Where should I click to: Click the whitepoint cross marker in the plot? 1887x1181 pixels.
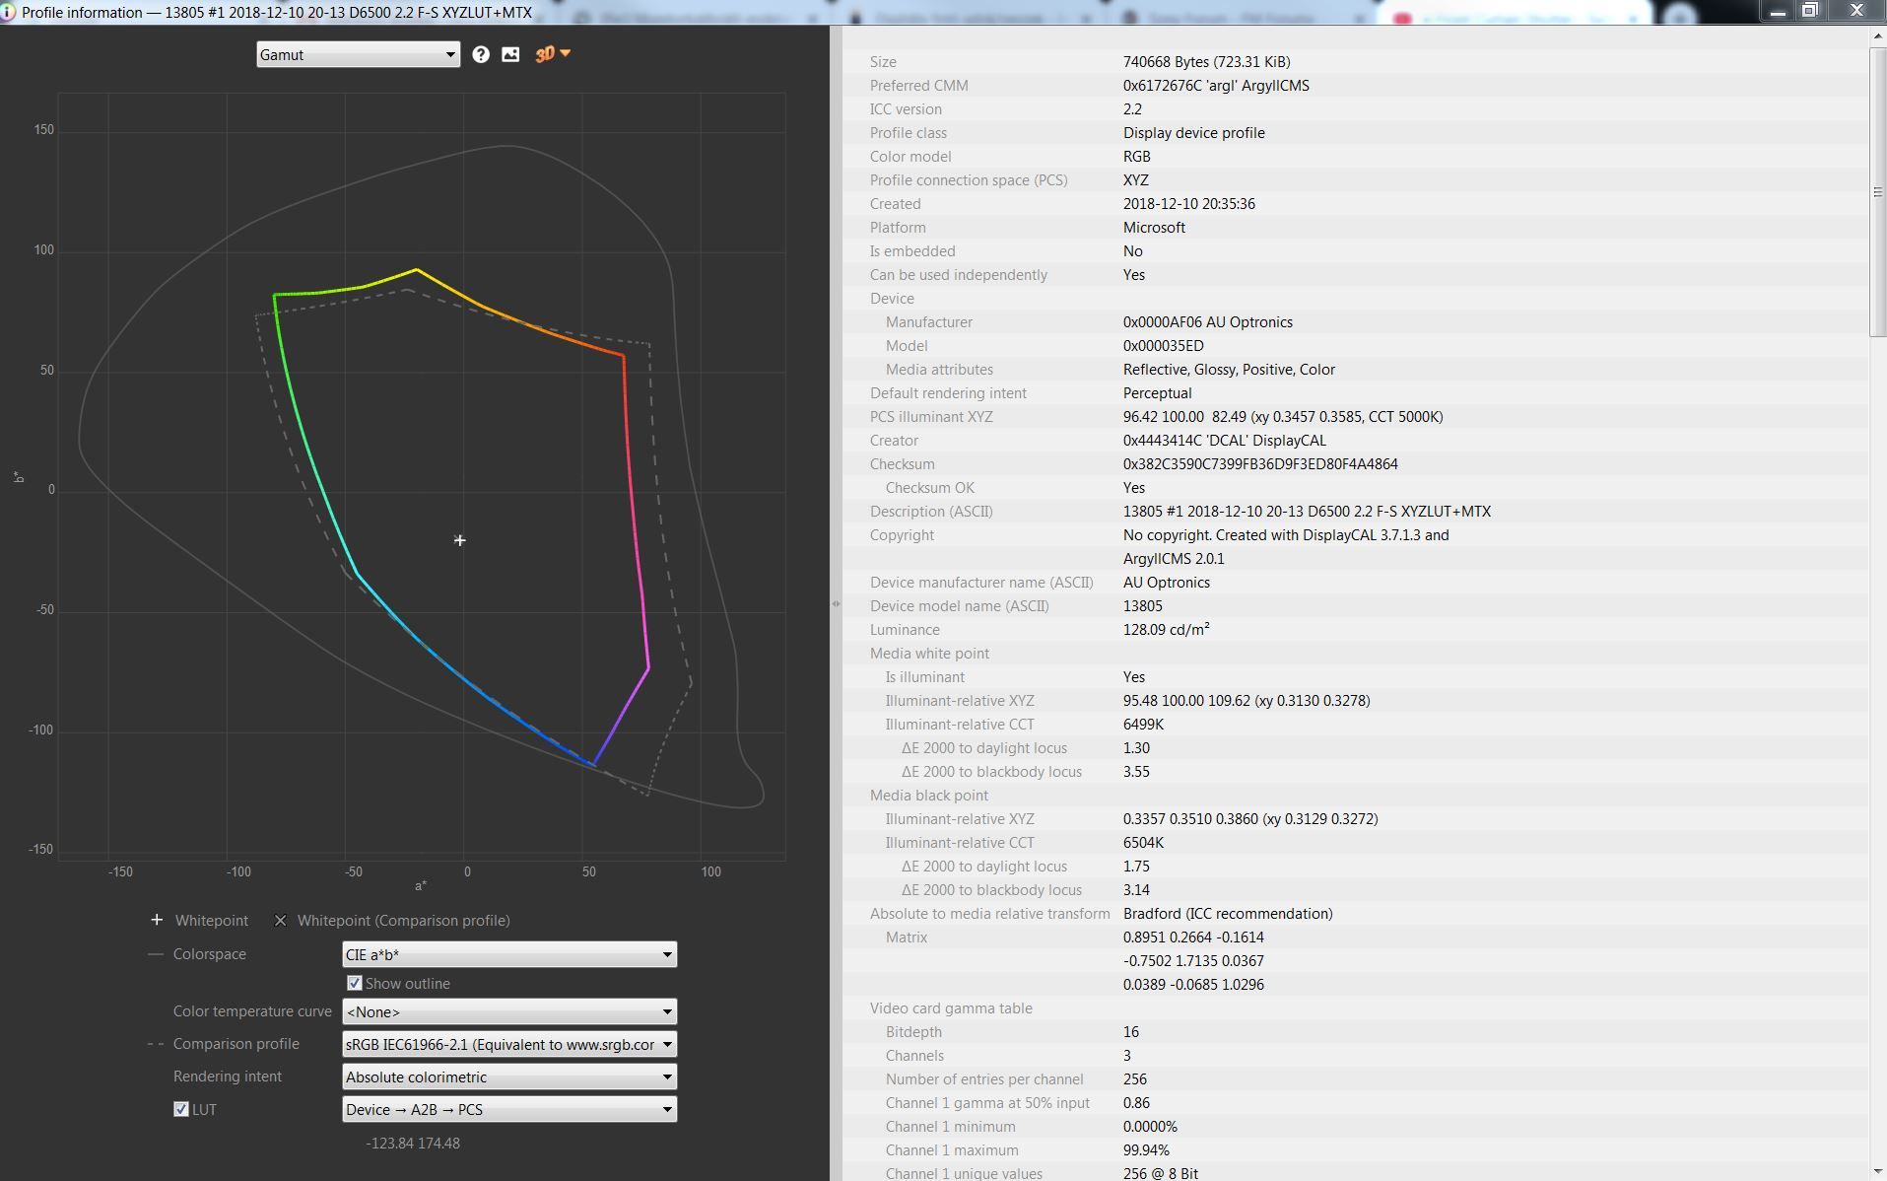(460, 540)
